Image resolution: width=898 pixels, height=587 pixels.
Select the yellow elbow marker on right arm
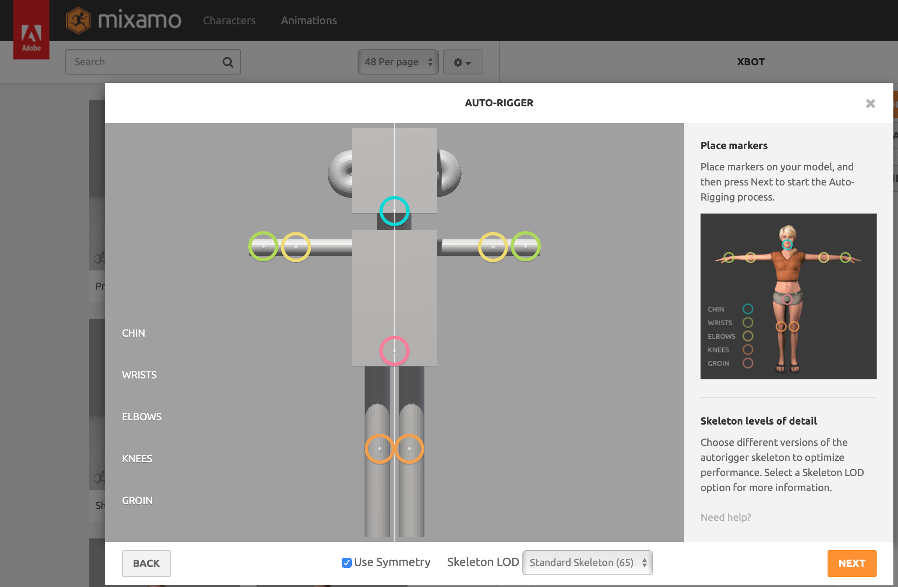[493, 247]
